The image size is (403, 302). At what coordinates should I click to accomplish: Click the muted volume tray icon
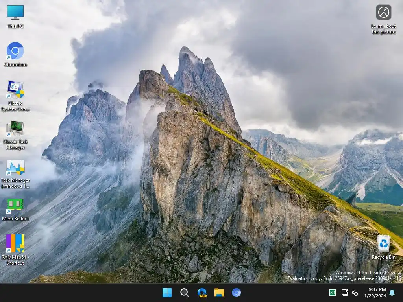pyautogui.click(x=355, y=293)
